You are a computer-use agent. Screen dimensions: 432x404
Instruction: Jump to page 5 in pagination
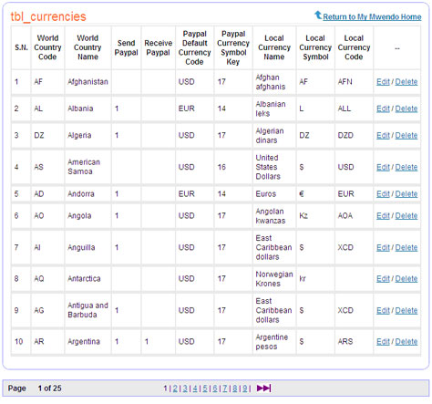coord(205,388)
